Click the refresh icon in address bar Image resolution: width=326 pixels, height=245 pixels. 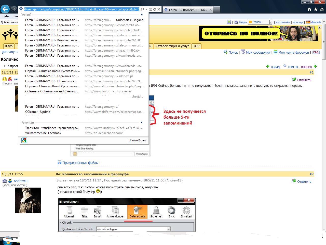pos(155,9)
